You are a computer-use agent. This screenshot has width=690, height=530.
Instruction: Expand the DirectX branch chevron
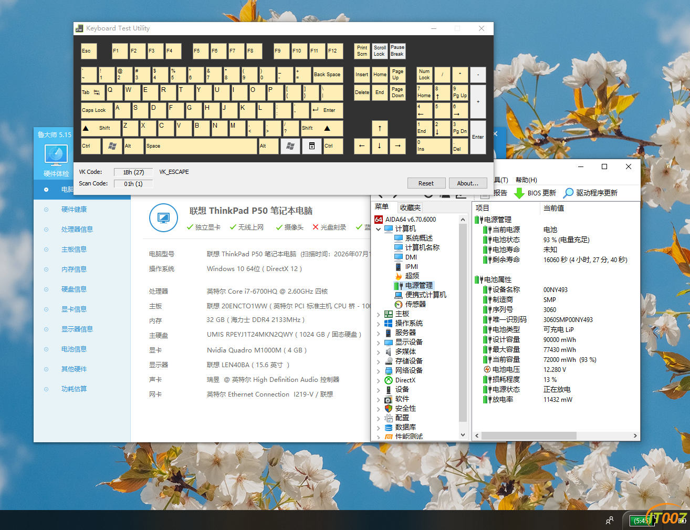click(x=379, y=380)
